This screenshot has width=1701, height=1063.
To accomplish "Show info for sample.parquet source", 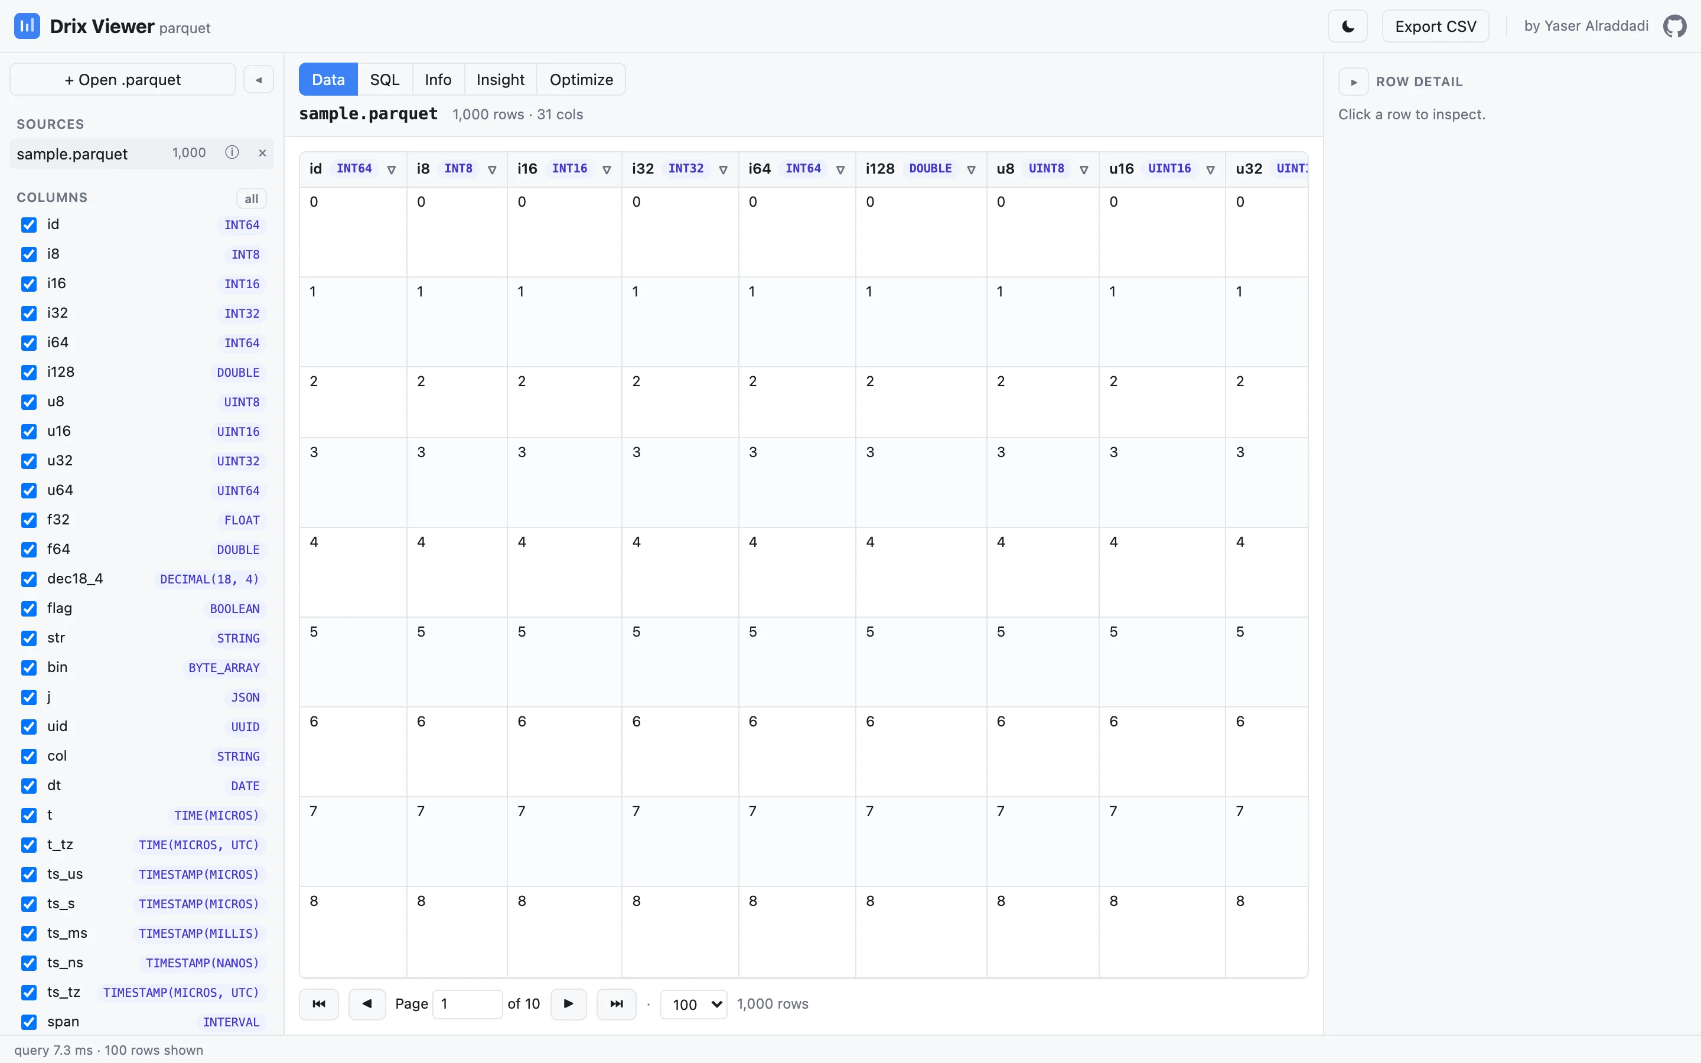I will (x=232, y=152).
